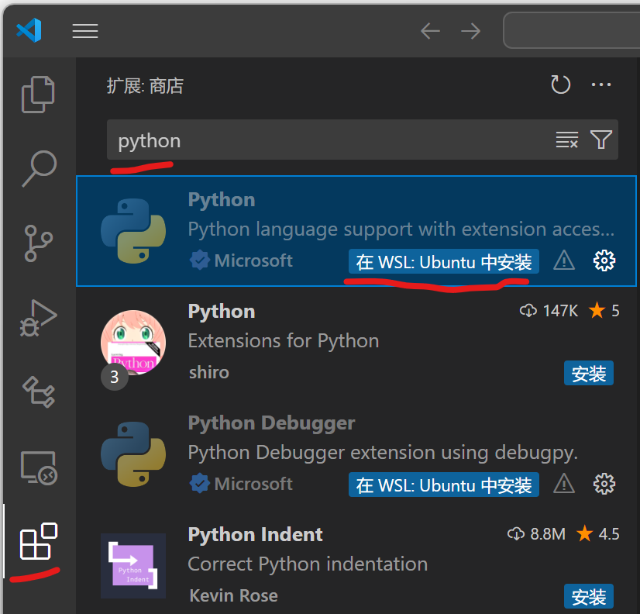Open the Run and Debug view
The image size is (640, 614).
pyautogui.click(x=37, y=318)
